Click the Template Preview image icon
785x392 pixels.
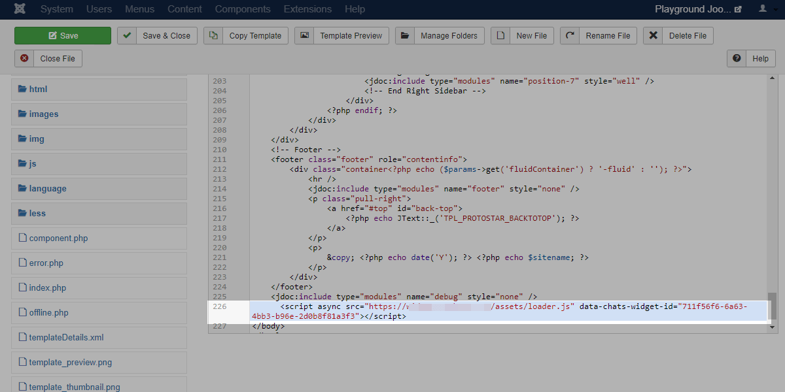[304, 36]
